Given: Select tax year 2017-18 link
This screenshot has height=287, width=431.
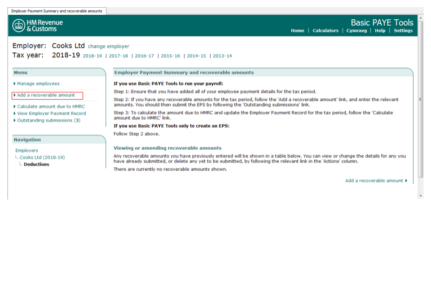Looking at the screenshot, I should (118, 56).
